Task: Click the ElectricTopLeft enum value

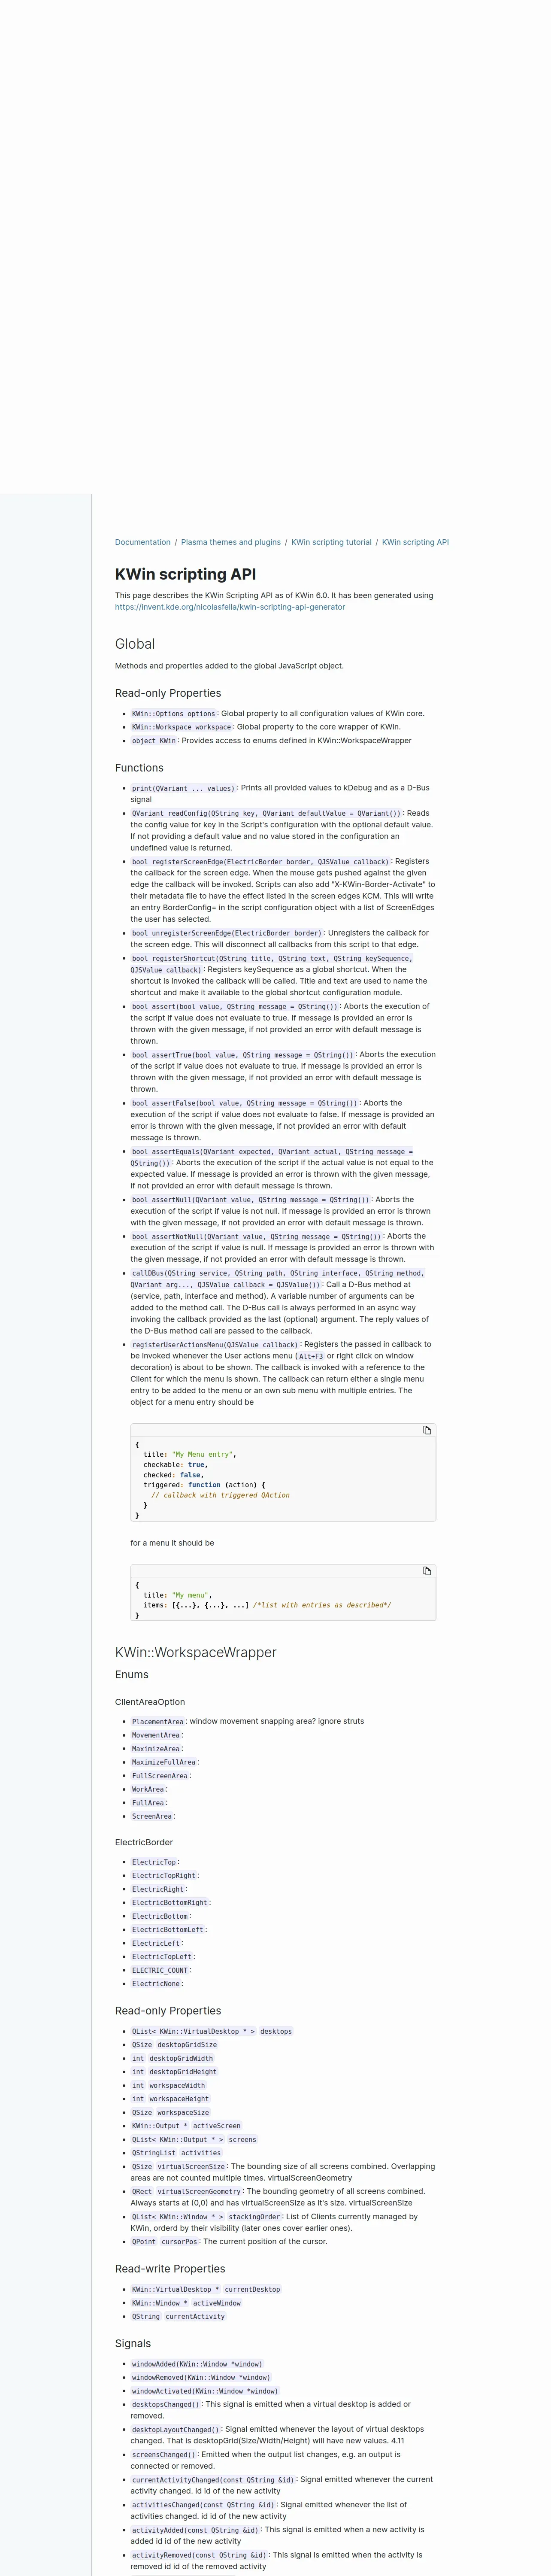Action: [162, 1957]
